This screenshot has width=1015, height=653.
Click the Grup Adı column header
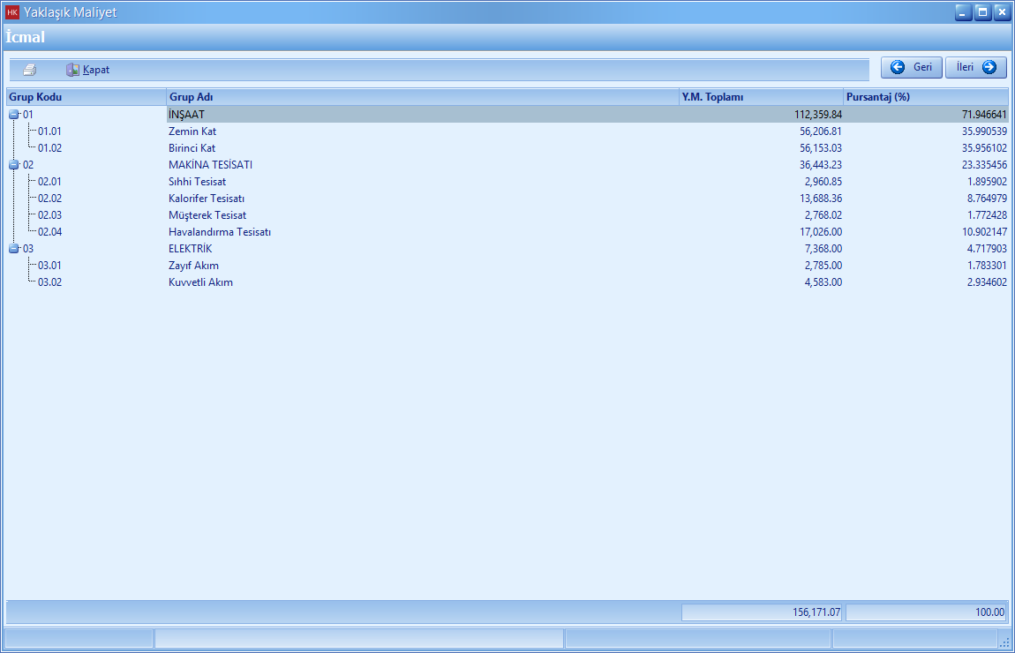coord(422,97)
